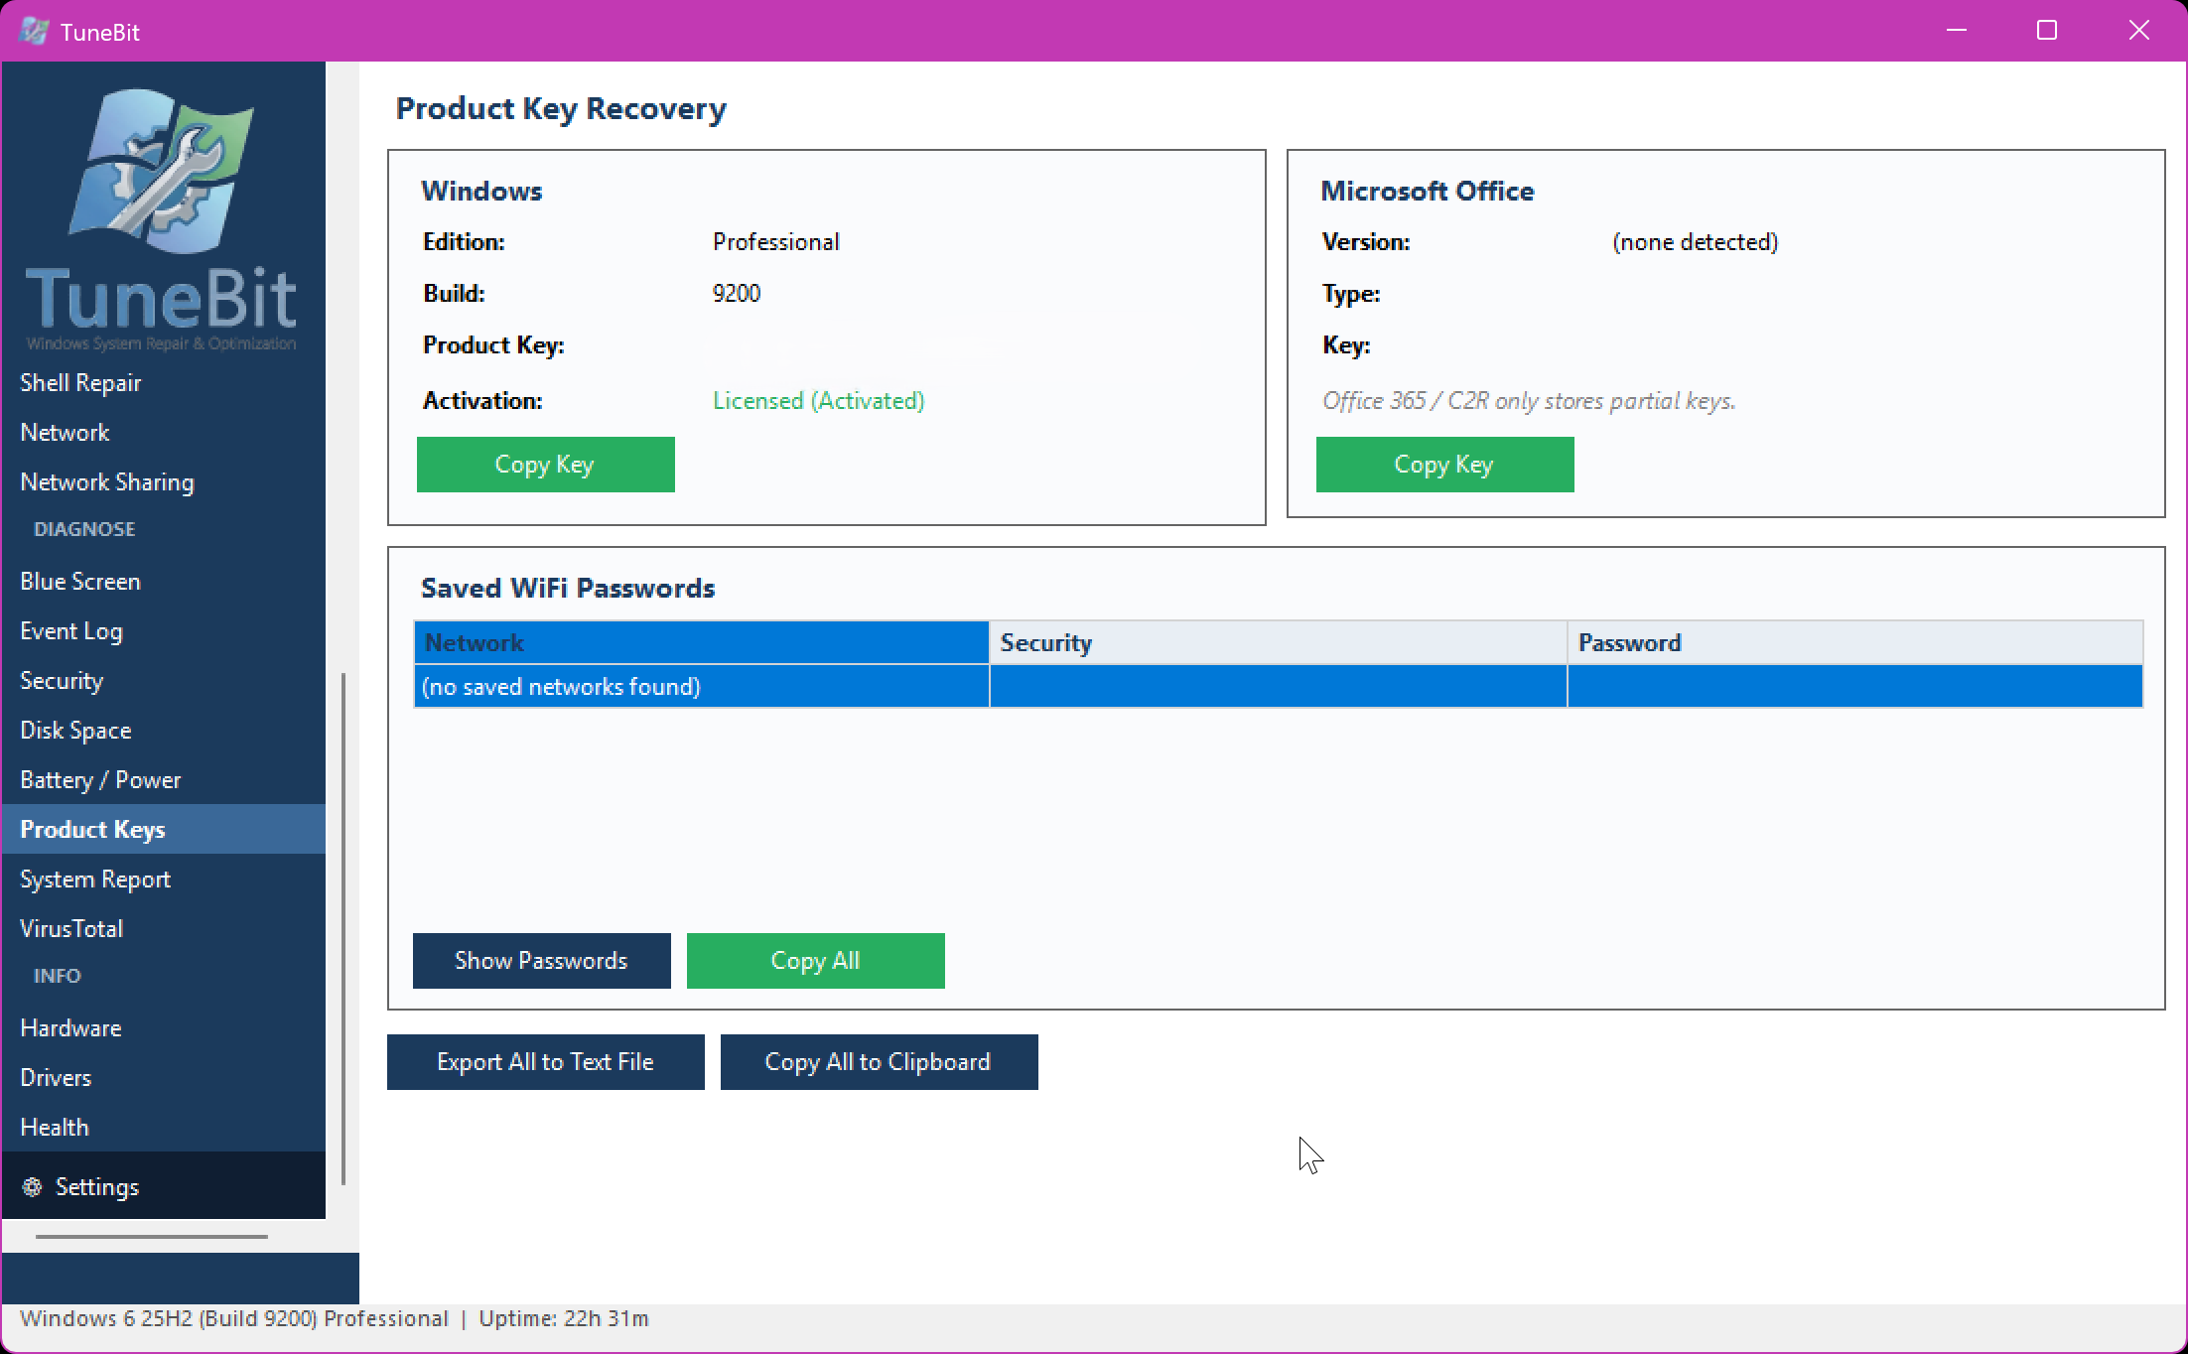The image size is (2188, 1354).
Task: Open the Shell Repair section
Action: [x=164, y=383]
